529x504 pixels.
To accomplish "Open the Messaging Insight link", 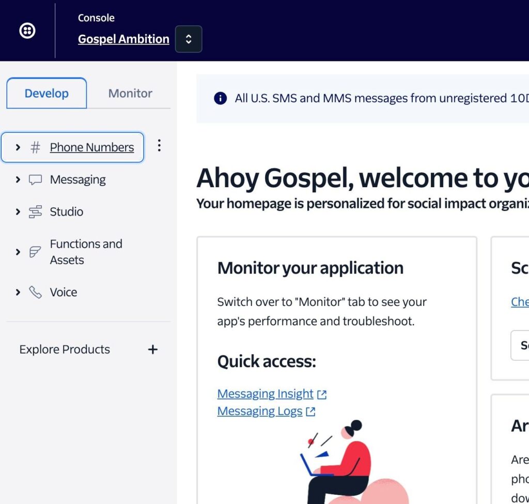I will point(265,394).
